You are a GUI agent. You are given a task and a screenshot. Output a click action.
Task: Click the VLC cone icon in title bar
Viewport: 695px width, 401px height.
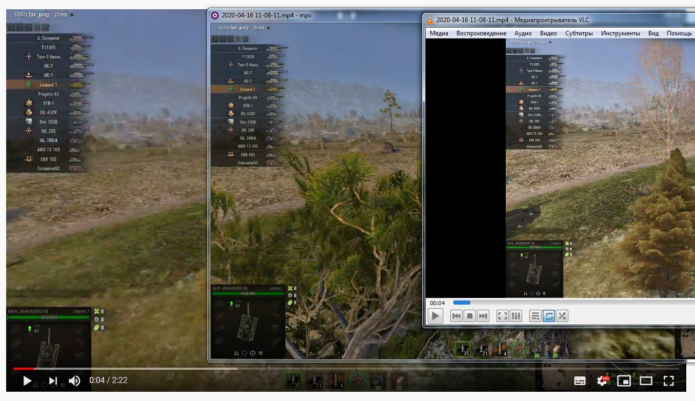[x=429, y=20]
